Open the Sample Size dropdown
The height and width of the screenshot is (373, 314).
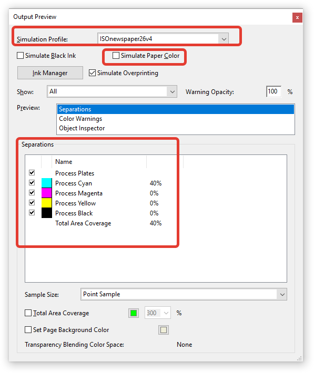pos(184,294)
